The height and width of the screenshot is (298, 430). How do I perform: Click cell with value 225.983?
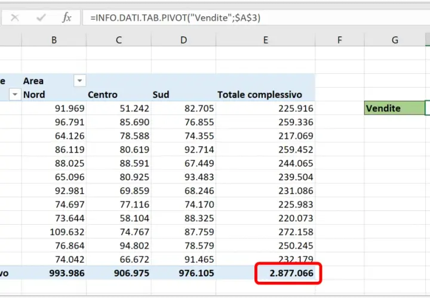pyautogui.click(x=265, y=204)
